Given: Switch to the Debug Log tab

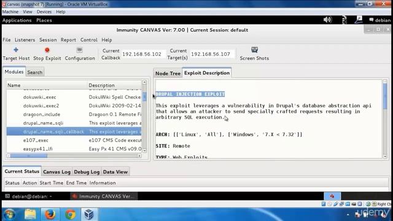Looking at the screenshot, I should (x=87, y=172).
